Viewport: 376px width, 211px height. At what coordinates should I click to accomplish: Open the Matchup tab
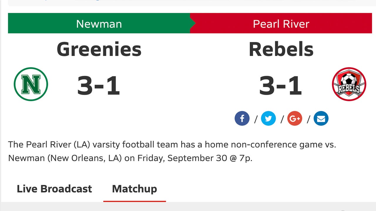pyautogui.click(x=134, y=189)
